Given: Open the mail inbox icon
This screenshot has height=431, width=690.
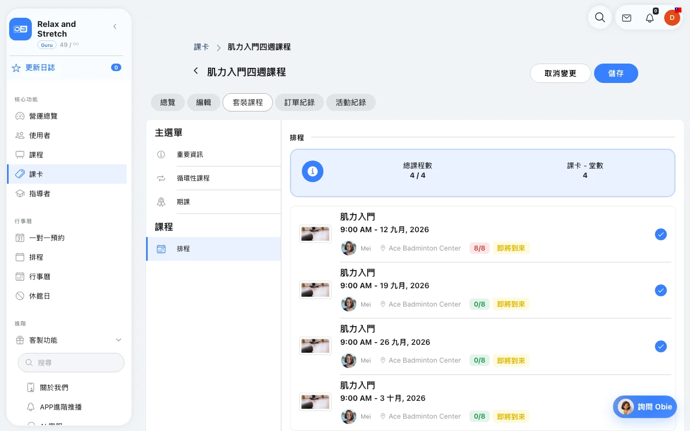Looking at the screenshot, I should point(626,18).
